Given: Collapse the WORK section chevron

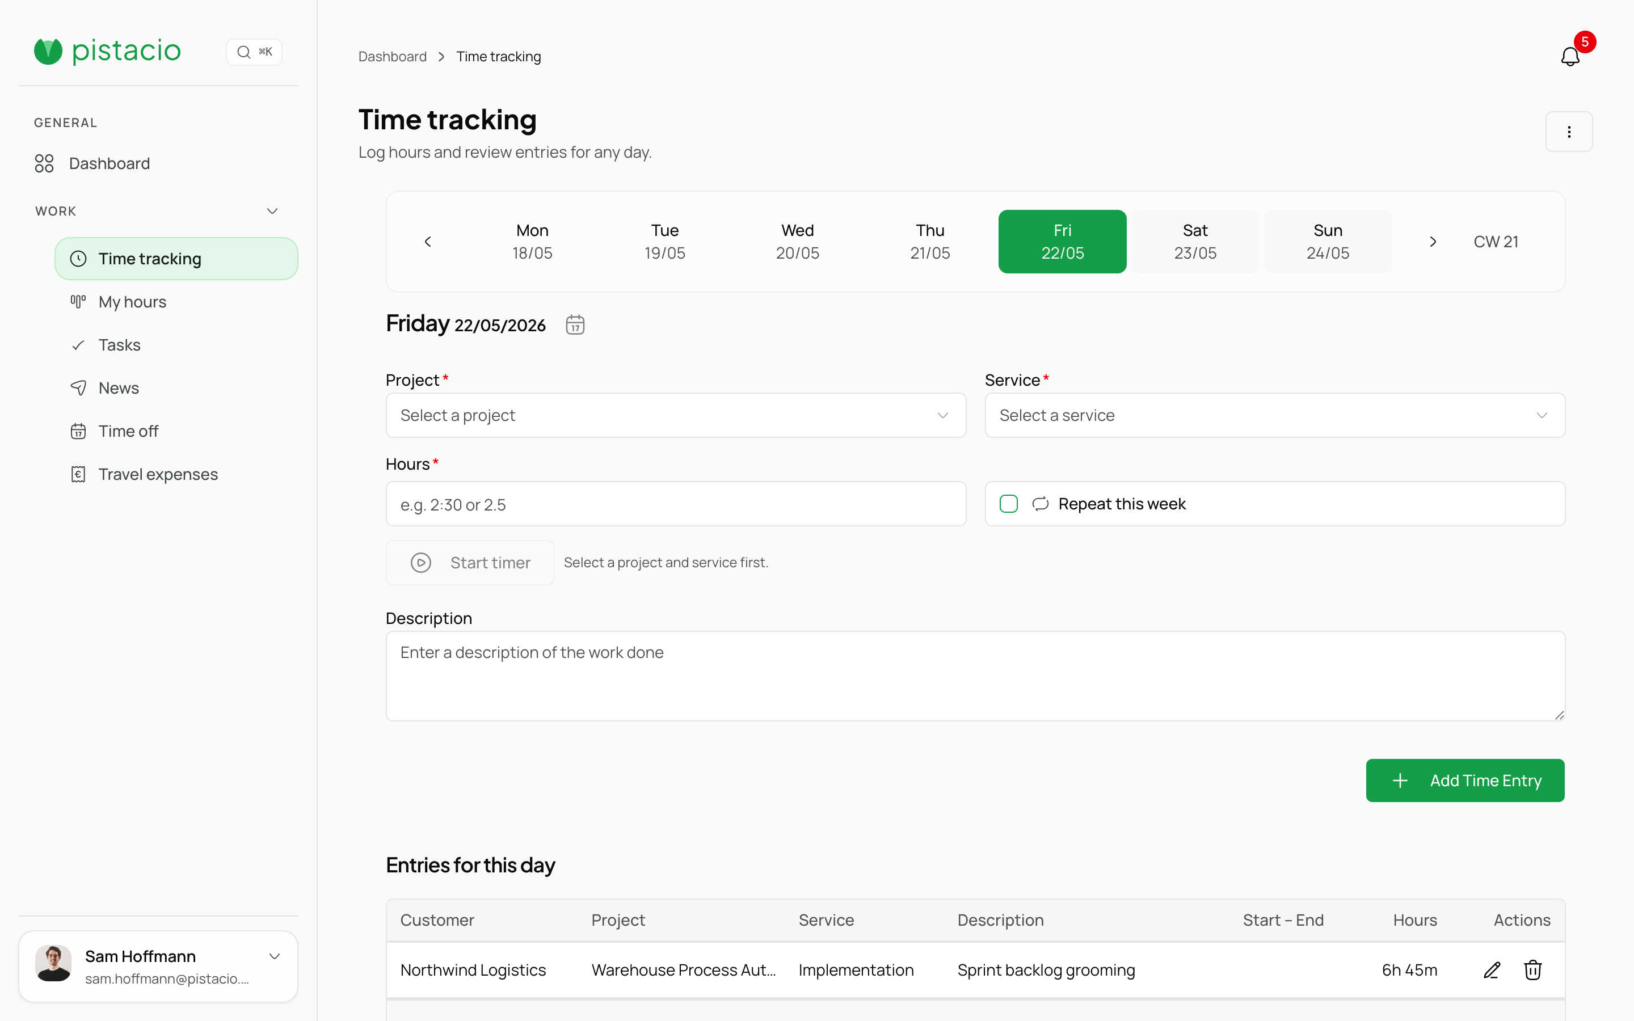Looking at the screenshot, I should (x=272, y=212).
